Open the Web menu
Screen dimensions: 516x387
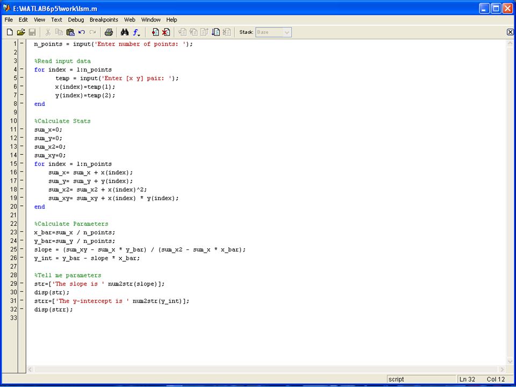click(130, 20)
